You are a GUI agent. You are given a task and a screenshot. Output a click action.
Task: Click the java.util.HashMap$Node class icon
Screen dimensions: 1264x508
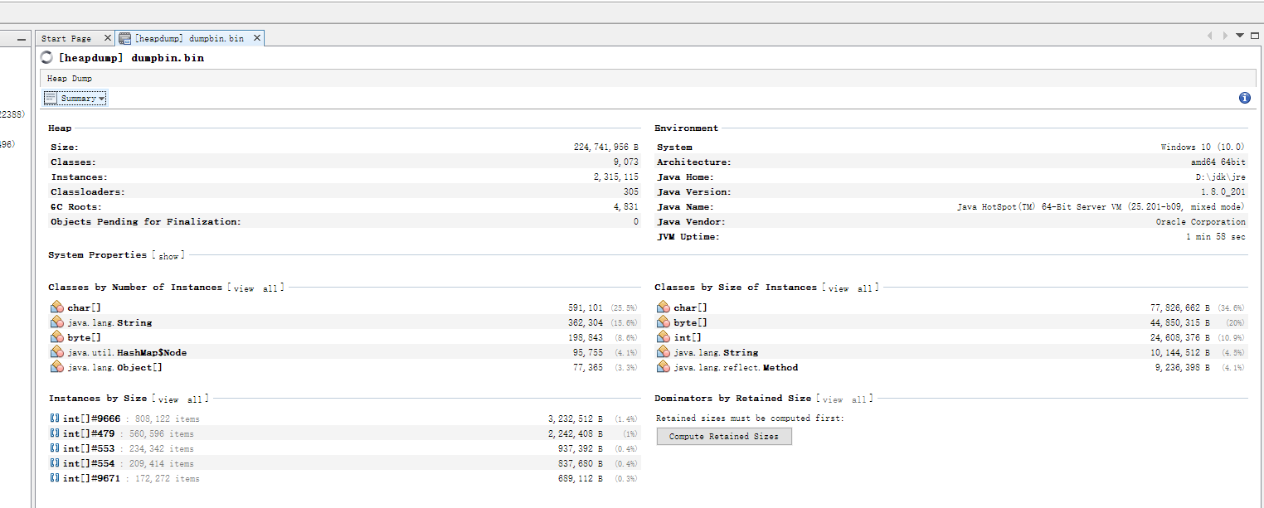(56, 352)
